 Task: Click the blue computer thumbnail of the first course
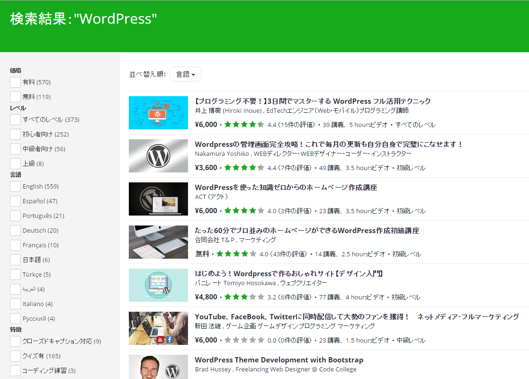[x=158, y=113]
